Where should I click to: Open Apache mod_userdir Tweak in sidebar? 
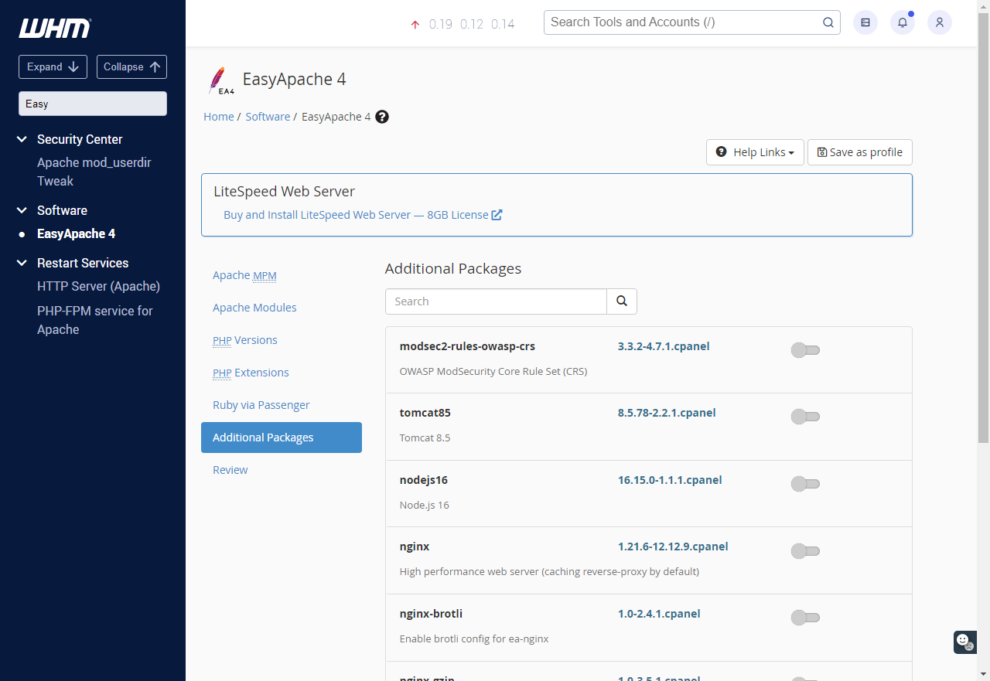coord(94,172)
